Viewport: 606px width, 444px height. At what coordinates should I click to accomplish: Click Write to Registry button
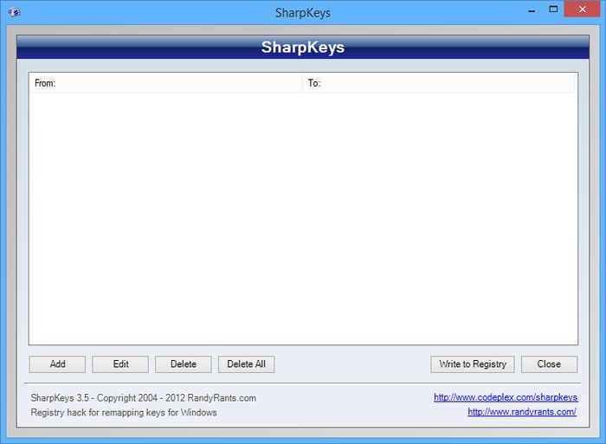pyautogui.click(x=473, y=364)
